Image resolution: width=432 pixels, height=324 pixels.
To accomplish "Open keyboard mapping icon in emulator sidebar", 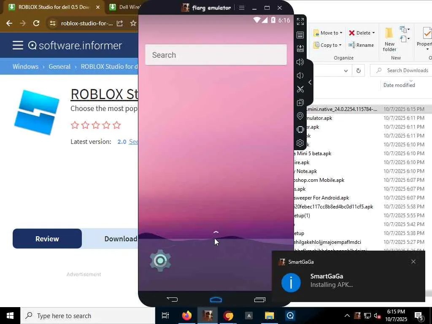I will [x=300, y=35].
